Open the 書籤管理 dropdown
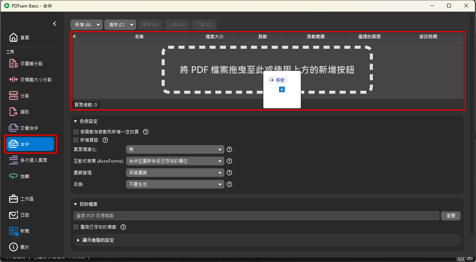This screenshot has height=262, width=476. coord(175,173)
